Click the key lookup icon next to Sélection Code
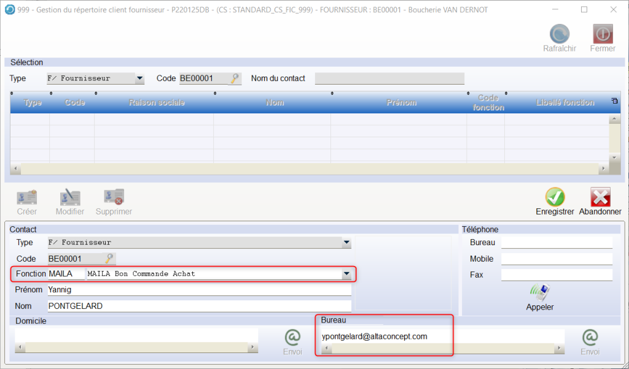 (x=235, y=78)
